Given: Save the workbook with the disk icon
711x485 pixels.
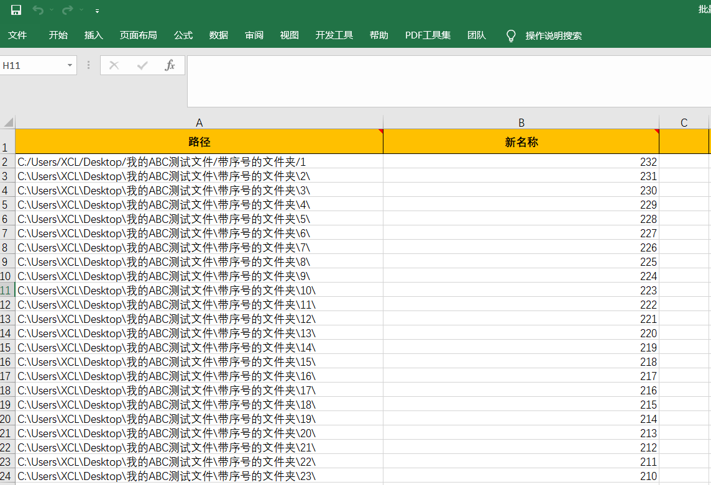Looking at the screenshot, I should click(15, 10).
